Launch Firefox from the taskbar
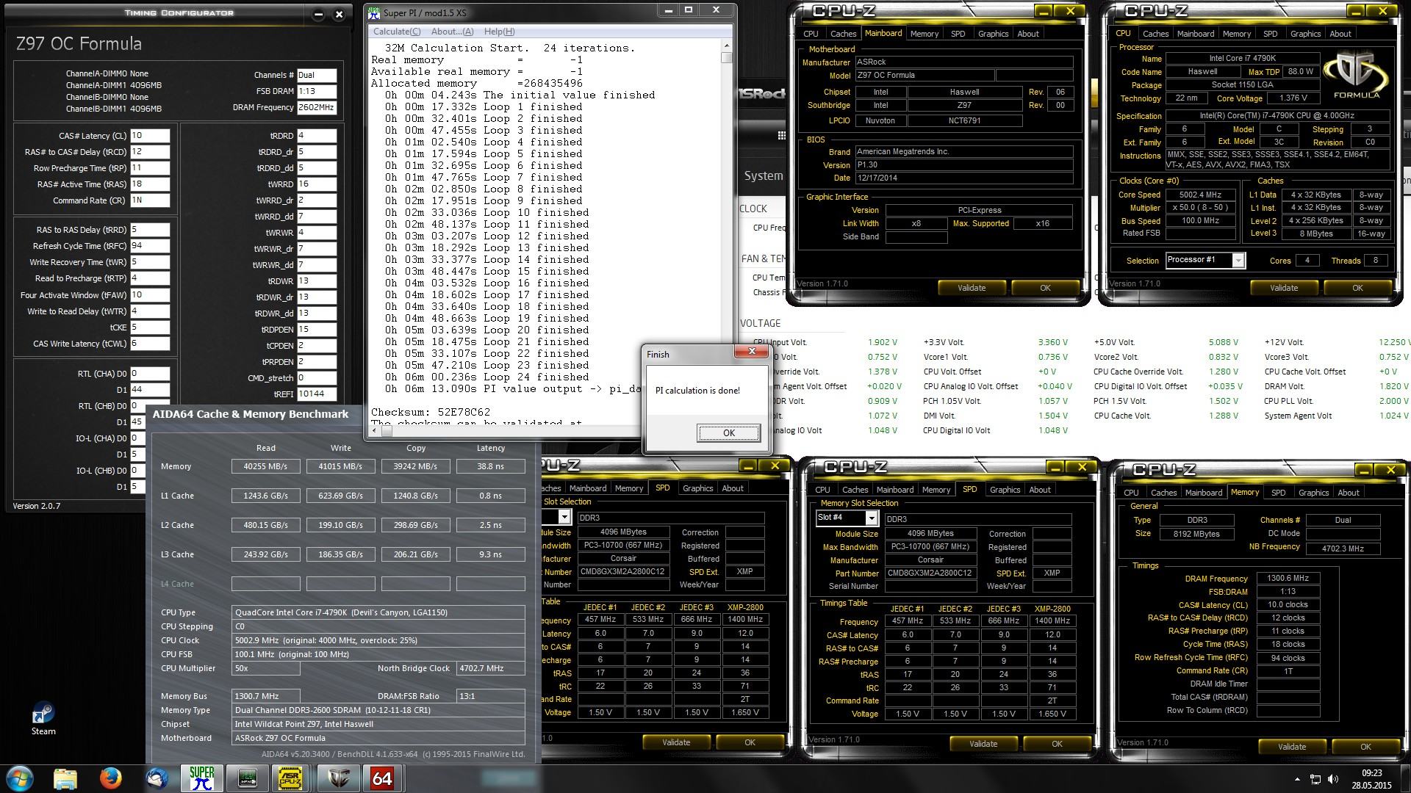 click(111, 778)
